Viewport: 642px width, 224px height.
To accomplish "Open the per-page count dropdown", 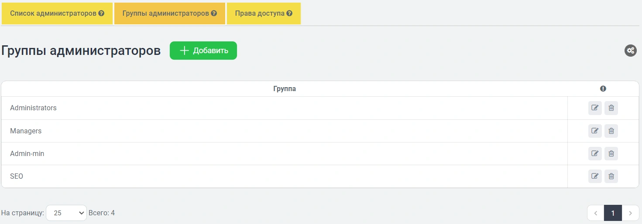I will [x=66, y=213].
